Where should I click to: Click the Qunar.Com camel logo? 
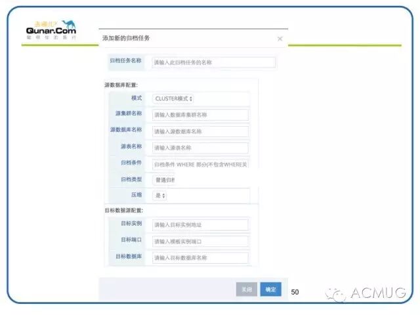click(51, 30)
